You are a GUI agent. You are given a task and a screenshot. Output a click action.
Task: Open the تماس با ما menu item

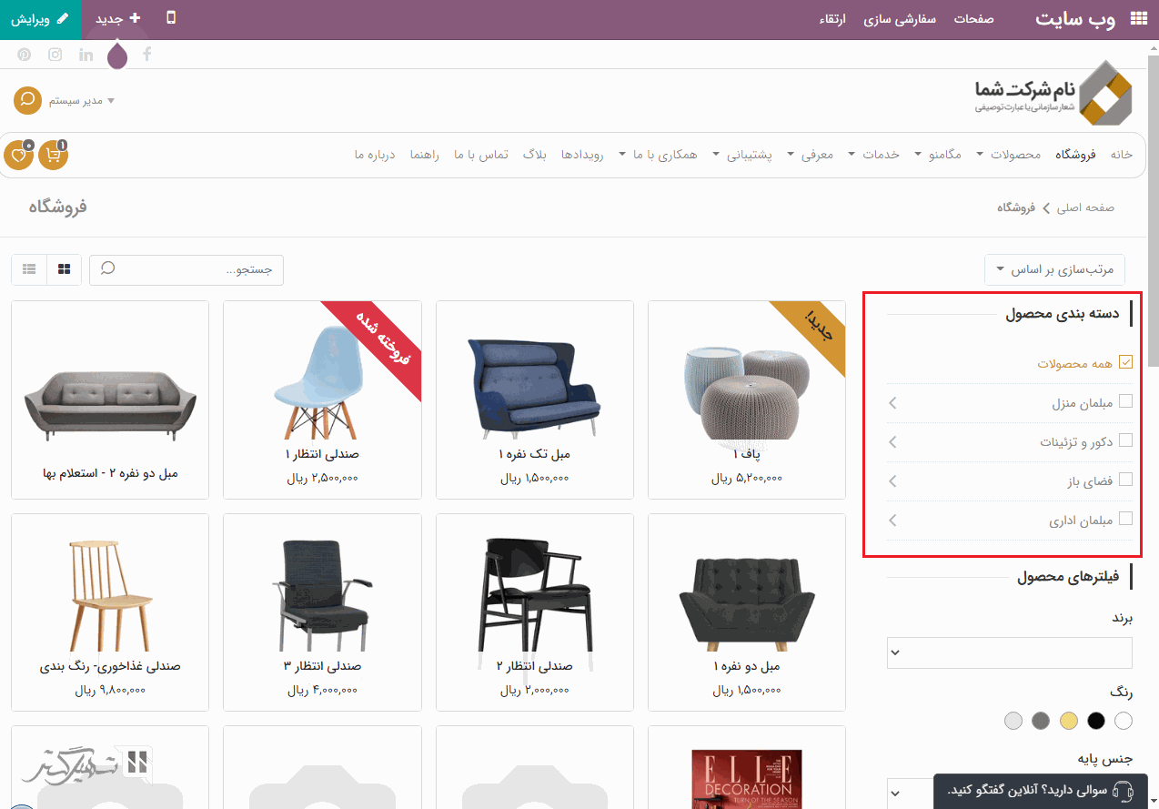(x=480, y=155)
